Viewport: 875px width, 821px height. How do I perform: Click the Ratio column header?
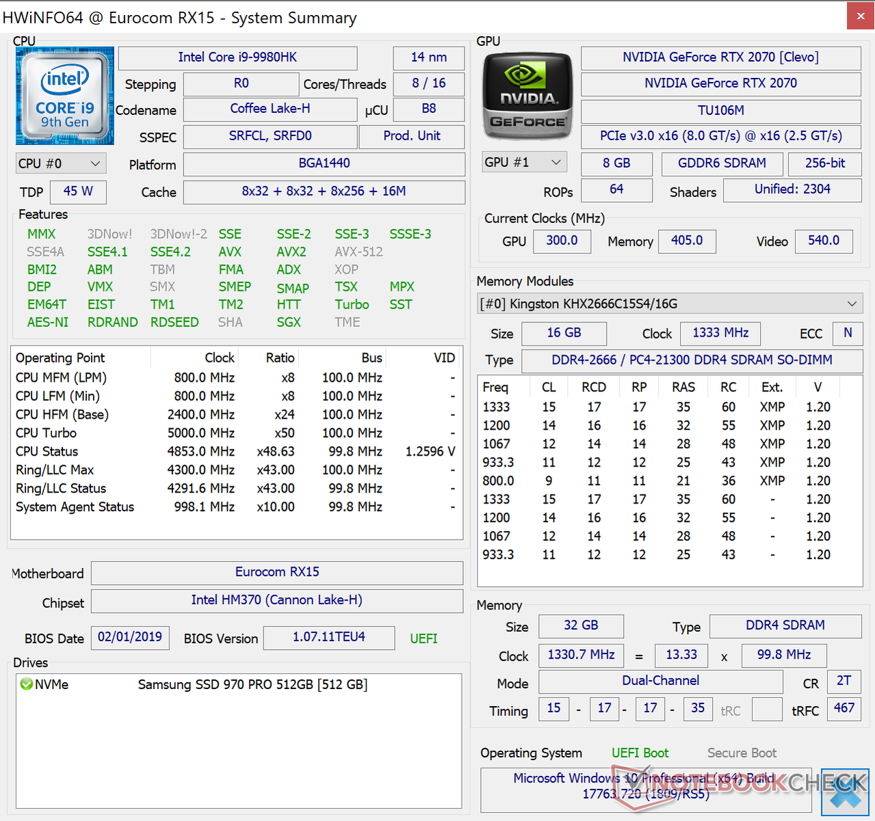pos(269,358)
